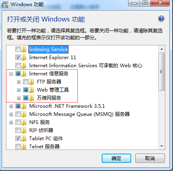This screenshot has height=171, width=173.
Task: Click the 取消 button
Action: tap(150, 158)
